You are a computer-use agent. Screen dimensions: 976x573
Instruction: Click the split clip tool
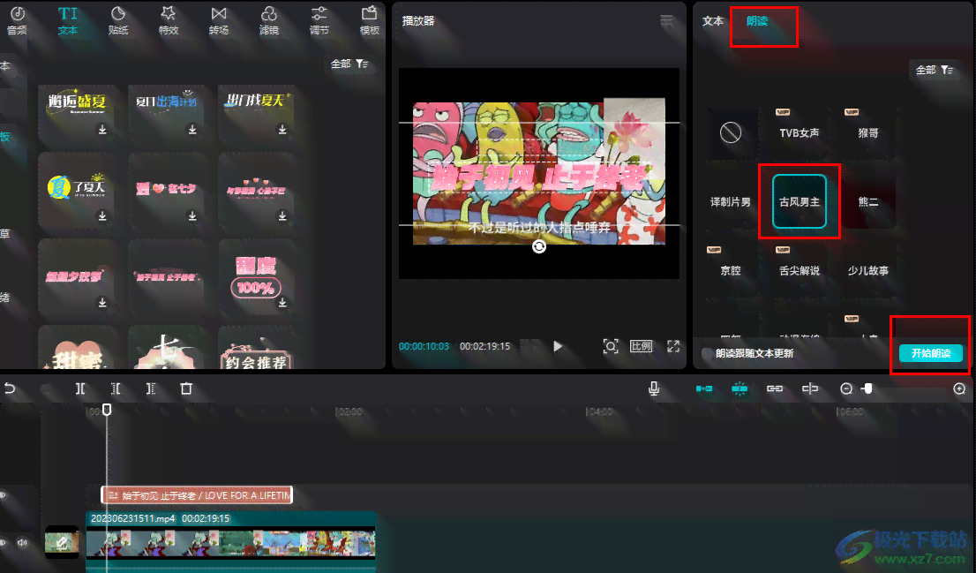[x=80, y=388]
